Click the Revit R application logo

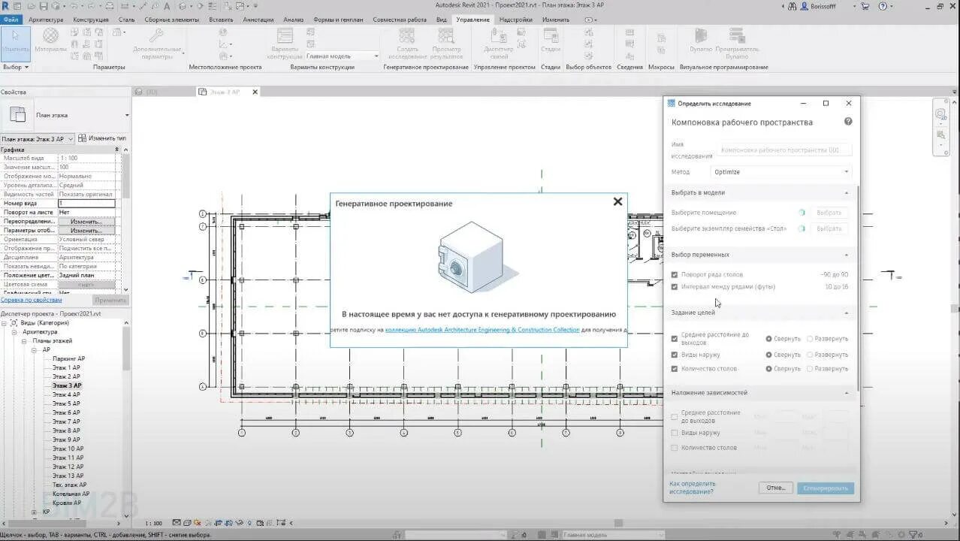pos(6,6)
